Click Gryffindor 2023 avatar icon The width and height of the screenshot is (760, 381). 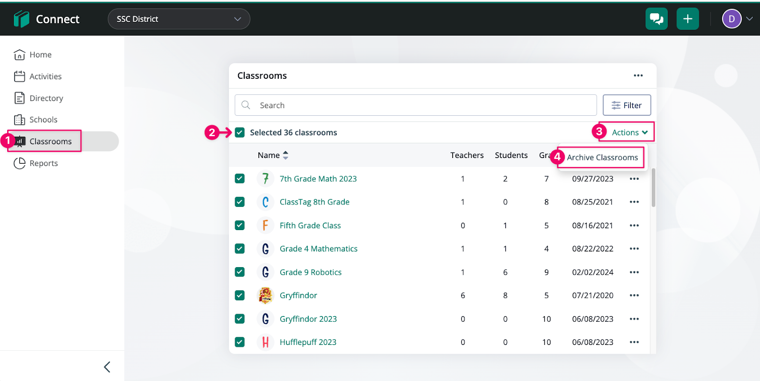[x=266, y=319]
